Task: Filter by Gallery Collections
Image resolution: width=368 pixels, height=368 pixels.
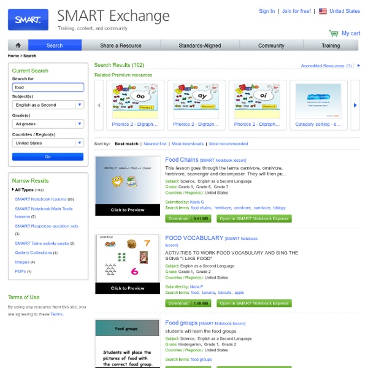Action: click(33, 253)
